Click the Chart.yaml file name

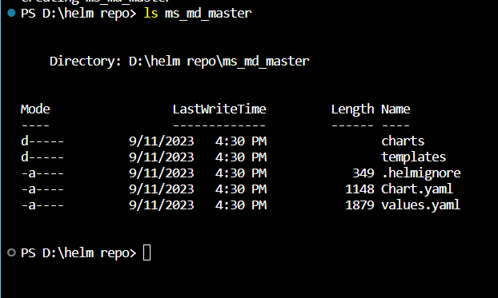click(416, 189)
